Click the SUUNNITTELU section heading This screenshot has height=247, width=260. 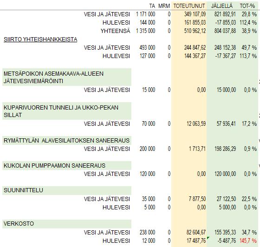pos(67,190)
